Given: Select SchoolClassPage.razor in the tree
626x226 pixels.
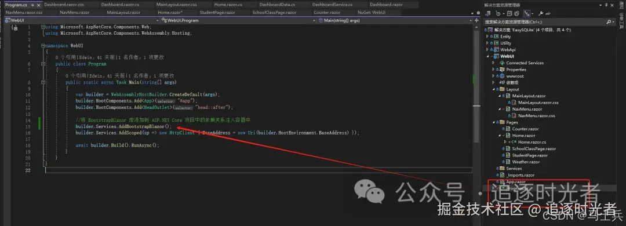Looking at the screenshot, I should [534, 148].
